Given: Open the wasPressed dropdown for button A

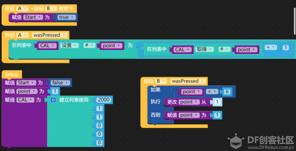Looking at the screenshot, I should coord(49,35).
